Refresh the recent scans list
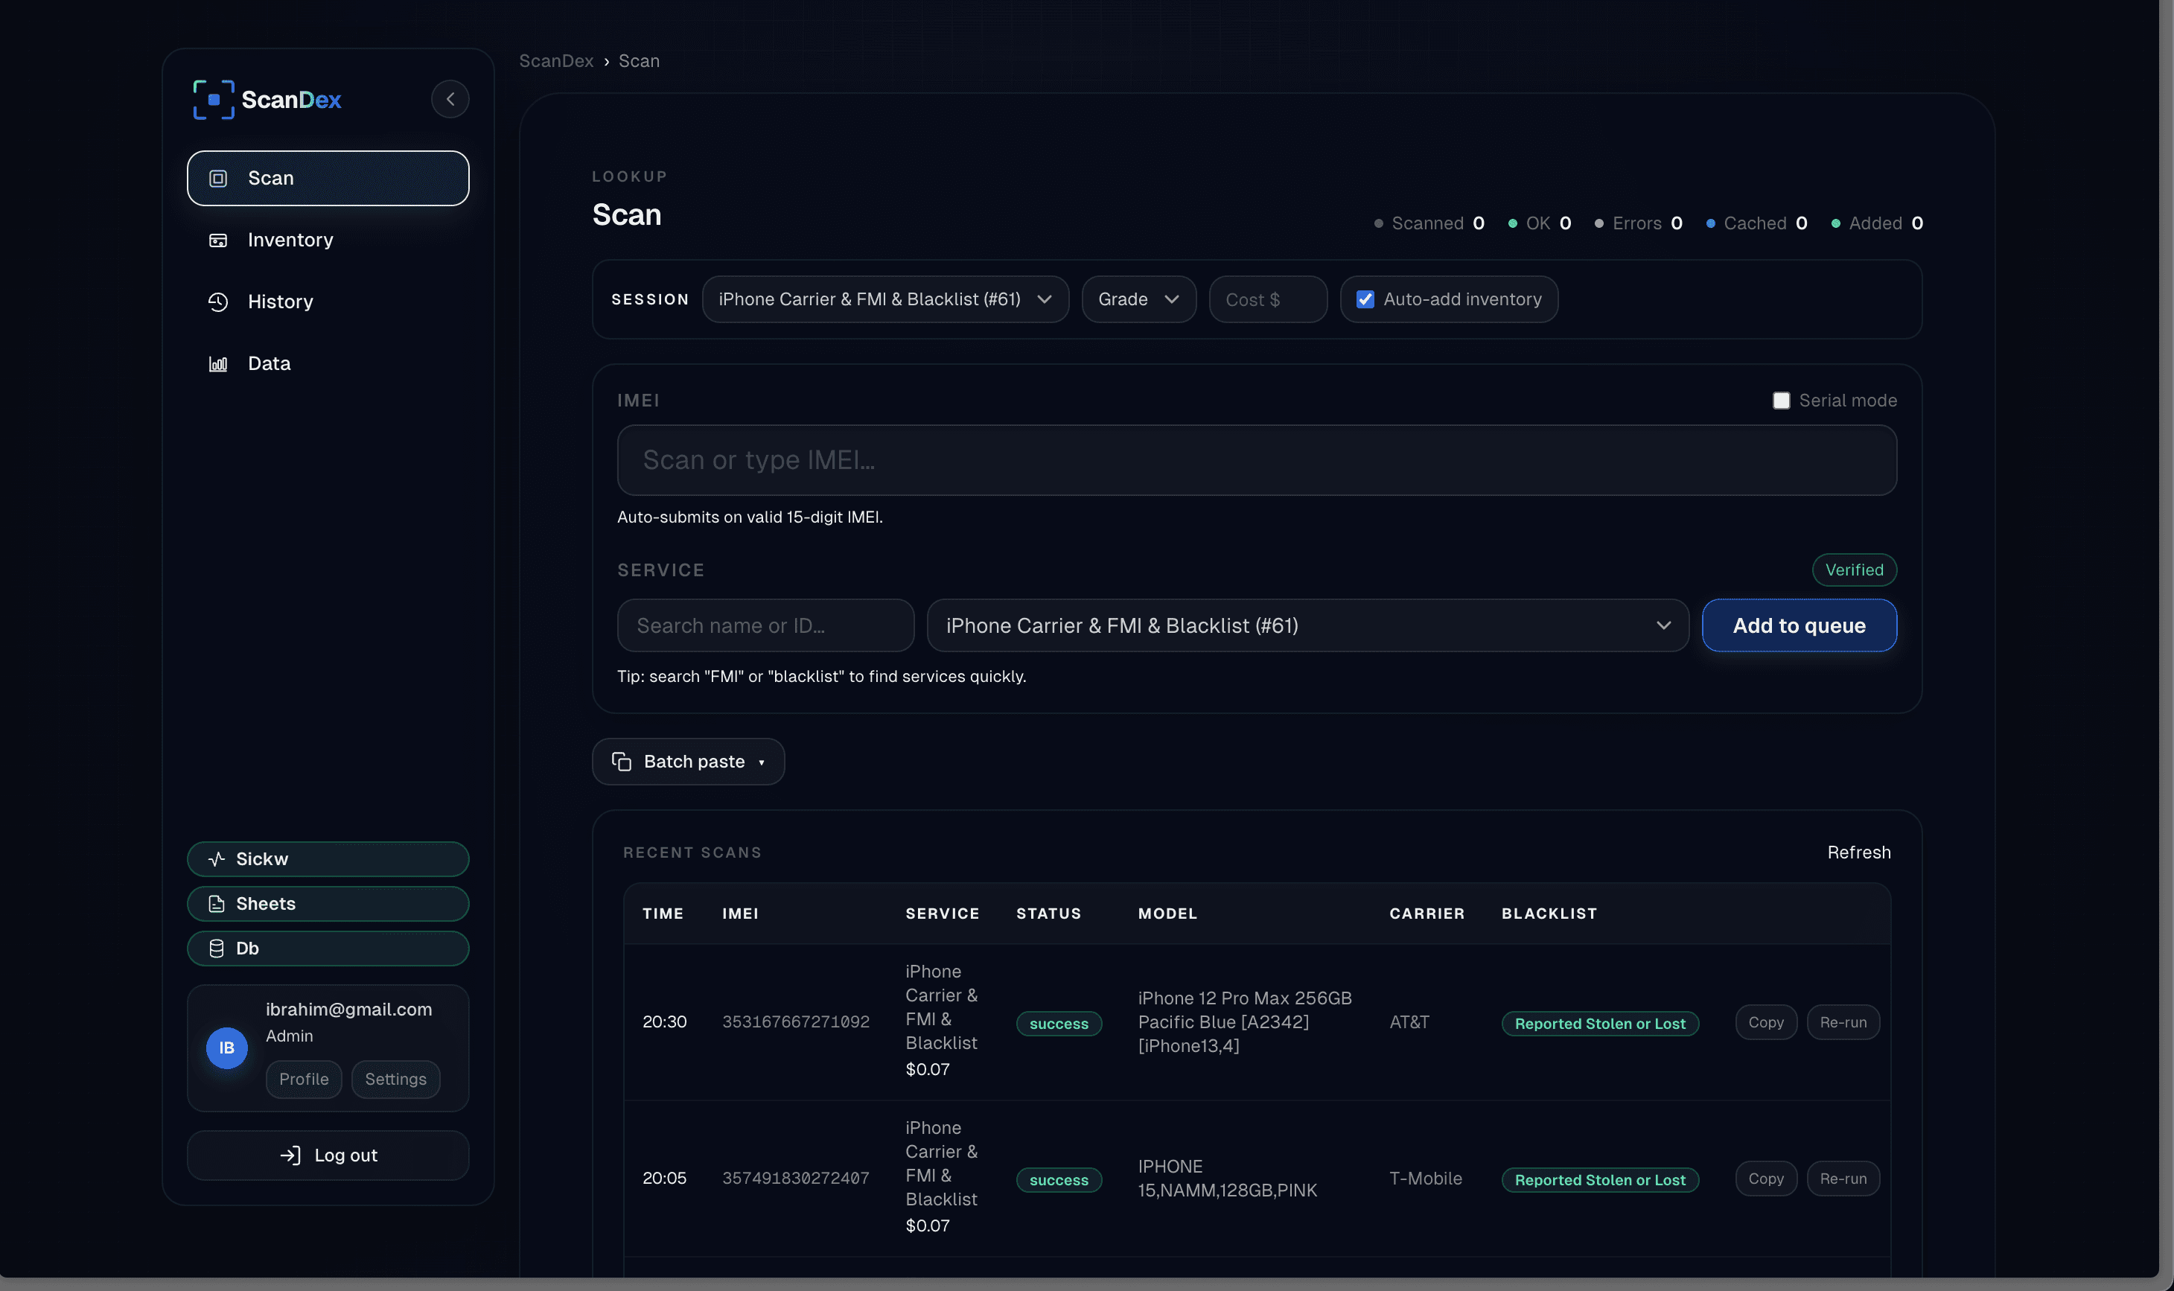Screen dimensions: 2174x1291 tap(1858, 852)
